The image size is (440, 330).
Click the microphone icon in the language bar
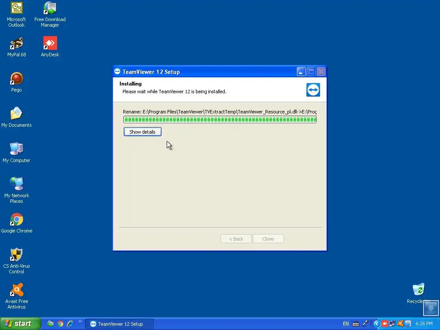[365, 324]
